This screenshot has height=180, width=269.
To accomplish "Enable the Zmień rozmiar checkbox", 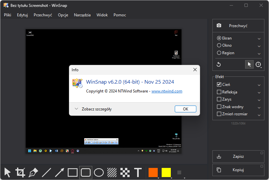I will [219, 114].
